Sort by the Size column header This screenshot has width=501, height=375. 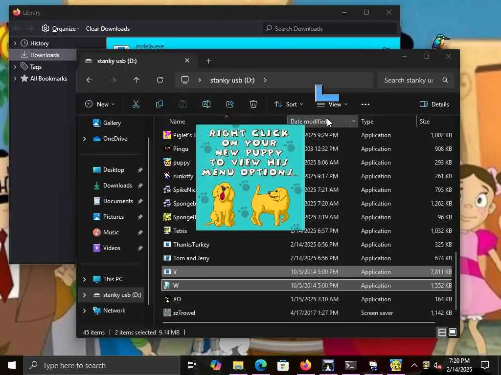pyautogui.click(x=425, y=122)
